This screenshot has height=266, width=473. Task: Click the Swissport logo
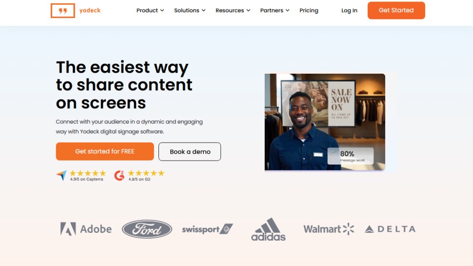pyautogui.click(x=207, y=229)
